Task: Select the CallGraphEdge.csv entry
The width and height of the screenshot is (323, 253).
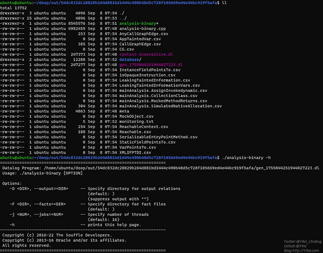Action: click(x=140, y=44)
